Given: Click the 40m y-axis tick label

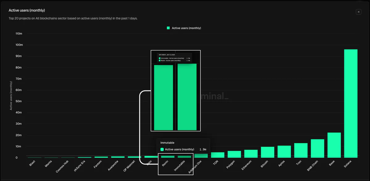Looking at the screenshot, I should [19, 113].
